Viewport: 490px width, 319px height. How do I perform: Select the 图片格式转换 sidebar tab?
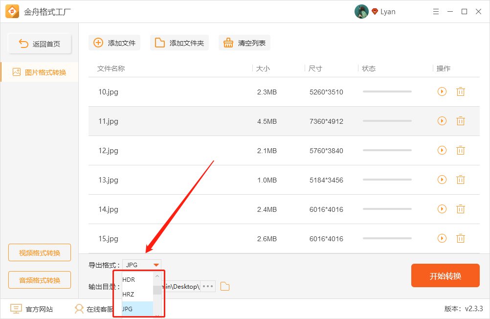(40, 72)
